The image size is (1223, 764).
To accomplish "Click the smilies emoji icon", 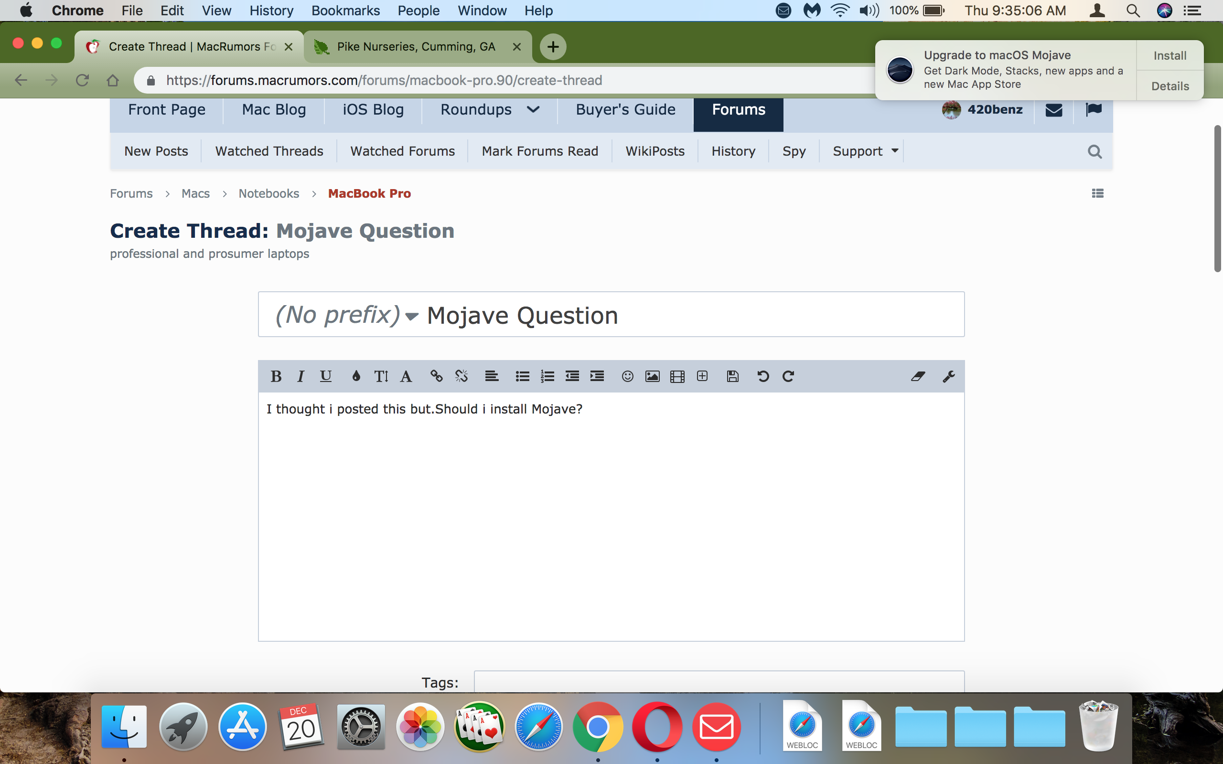I will (627, 376).
